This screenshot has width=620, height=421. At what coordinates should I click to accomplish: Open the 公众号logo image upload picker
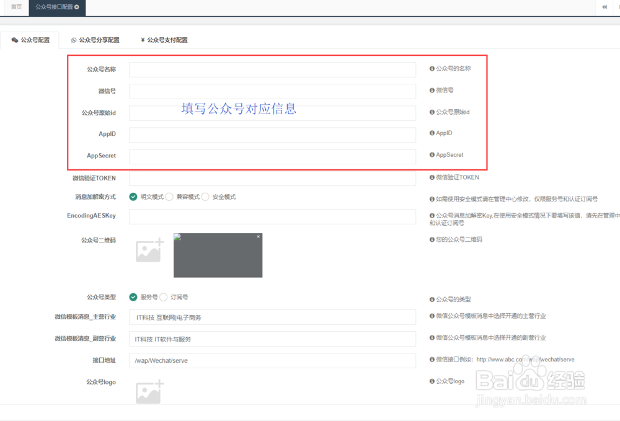149,392
